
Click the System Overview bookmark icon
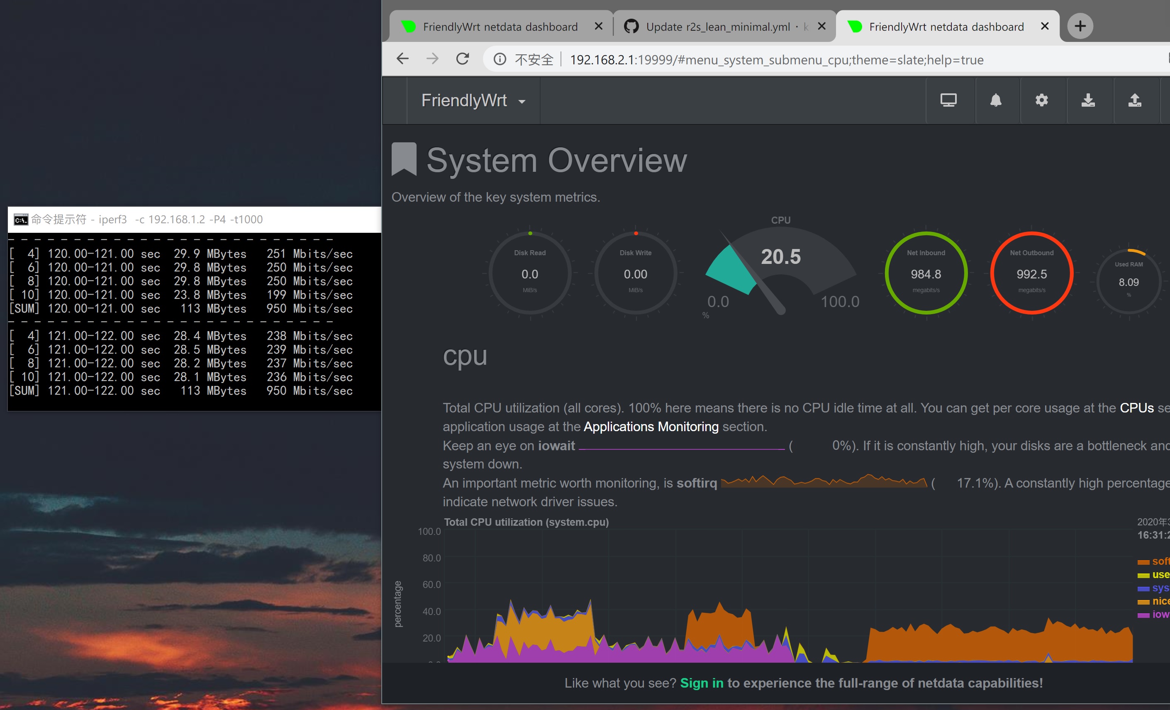pyautogui.click(x=404, y=160)
